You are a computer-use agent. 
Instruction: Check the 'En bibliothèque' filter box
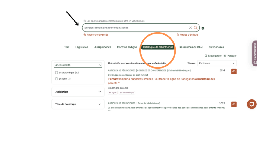[x=57, y=73]
